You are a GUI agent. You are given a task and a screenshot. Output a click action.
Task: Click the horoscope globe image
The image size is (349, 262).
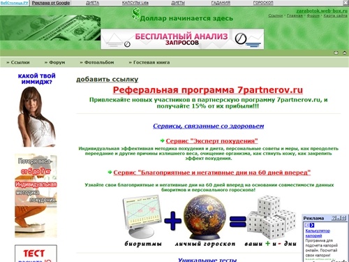tap(205, 217)
